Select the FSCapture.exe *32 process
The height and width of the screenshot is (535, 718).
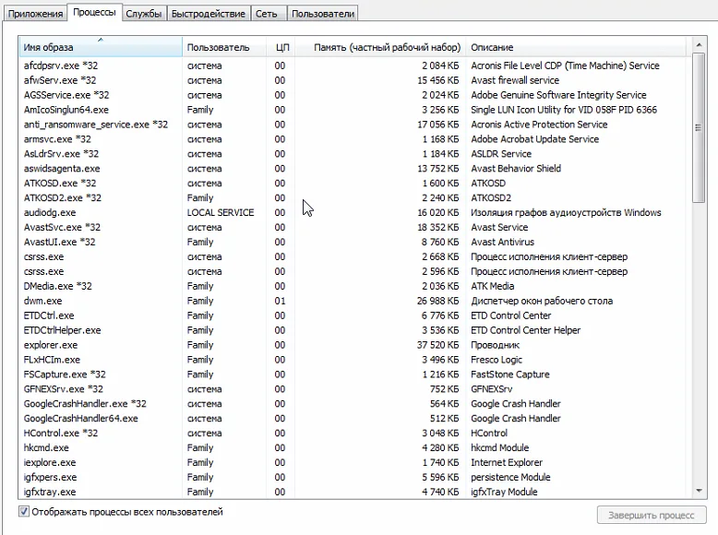355,374
